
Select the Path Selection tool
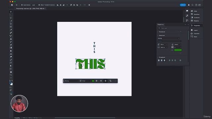[11, 66]
